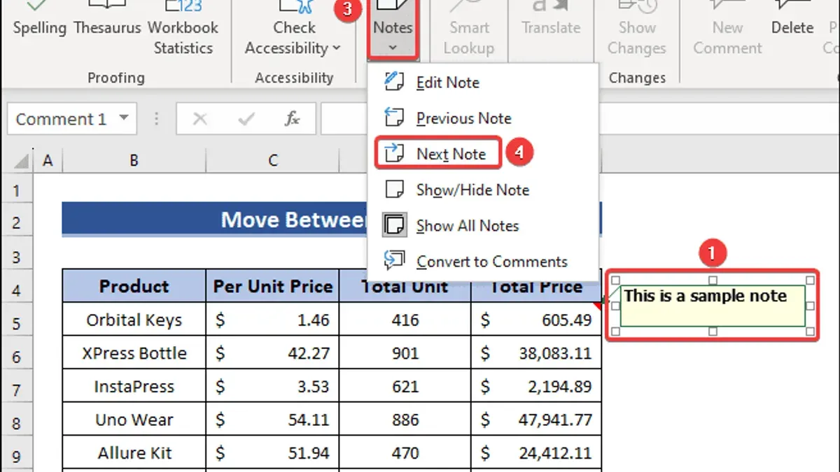
Task: Click the Orbital Keys cell
Action: [134, 320]
